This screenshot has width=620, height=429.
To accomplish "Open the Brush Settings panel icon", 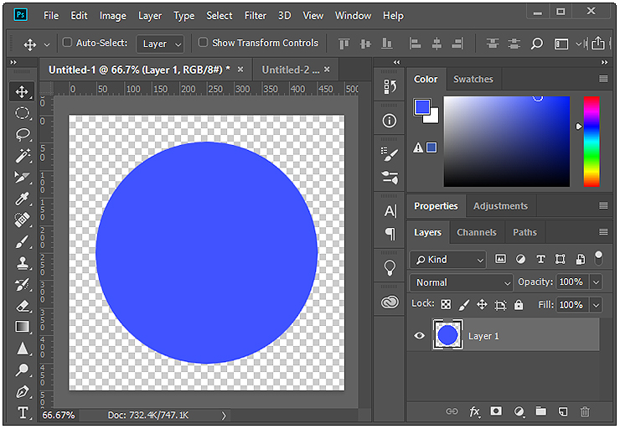I will pyautogui.click(x=390, y=155).
